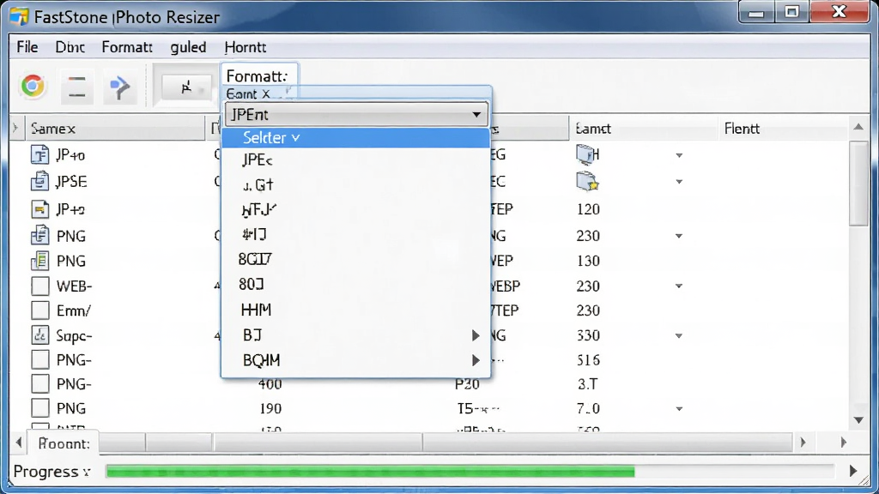Click the document icon of first PNG row
The width and height of the screenshot is (879, 494).
point(39,235)
